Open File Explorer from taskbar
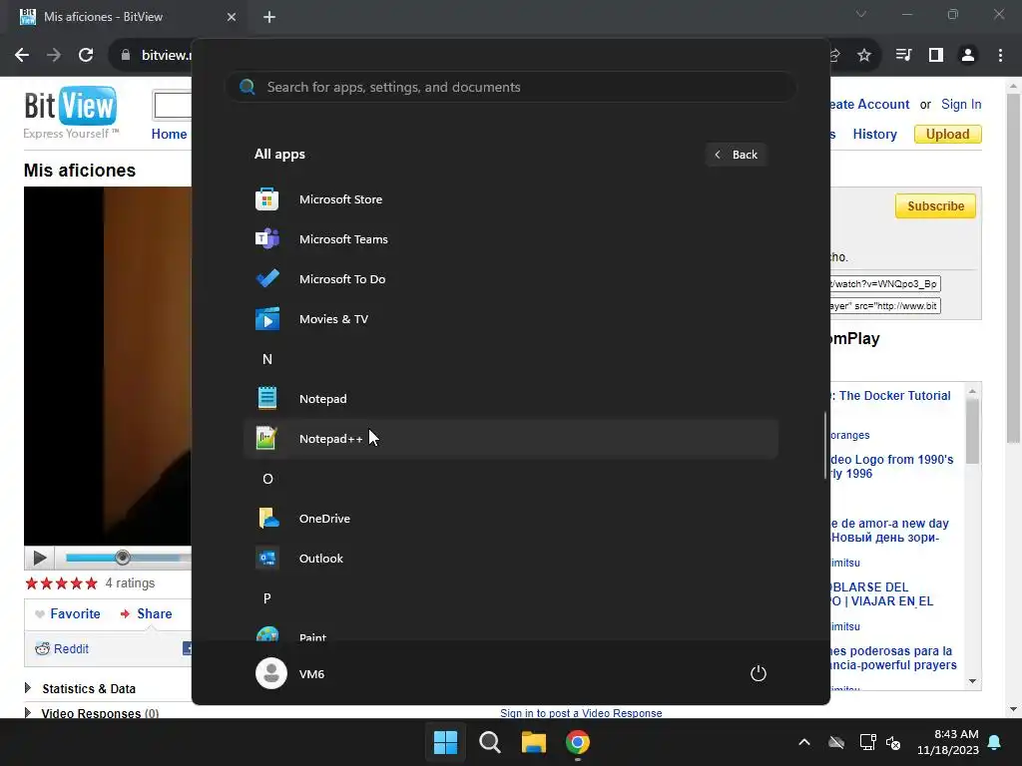The width and height of the screenshot is (1022, 766). tap(534, 742)
